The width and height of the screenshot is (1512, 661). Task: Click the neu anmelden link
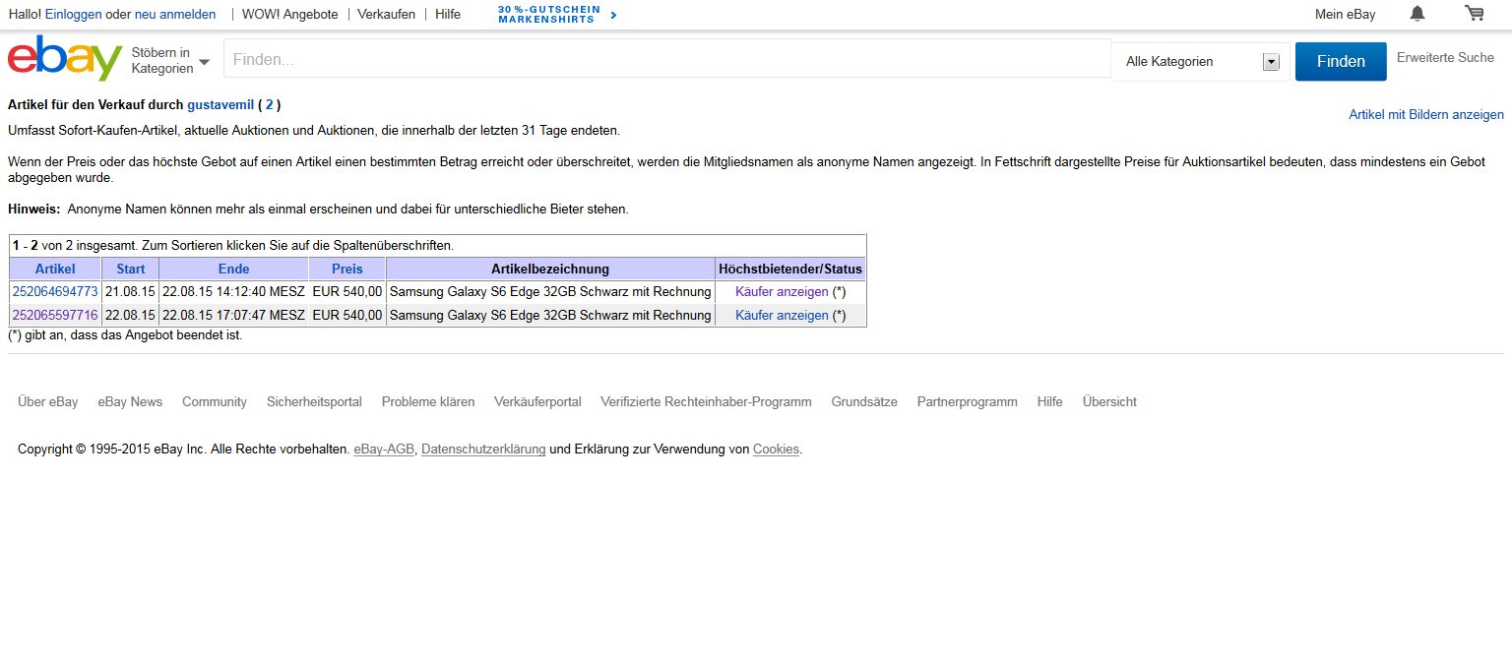click(175, 15)
